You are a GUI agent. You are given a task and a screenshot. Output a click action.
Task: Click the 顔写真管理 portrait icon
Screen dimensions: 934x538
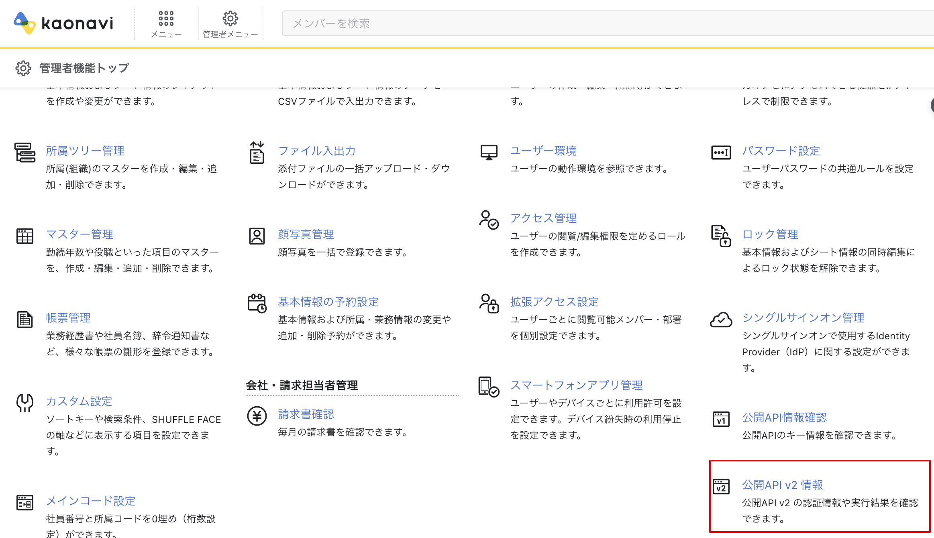click(x=257, y=236)
